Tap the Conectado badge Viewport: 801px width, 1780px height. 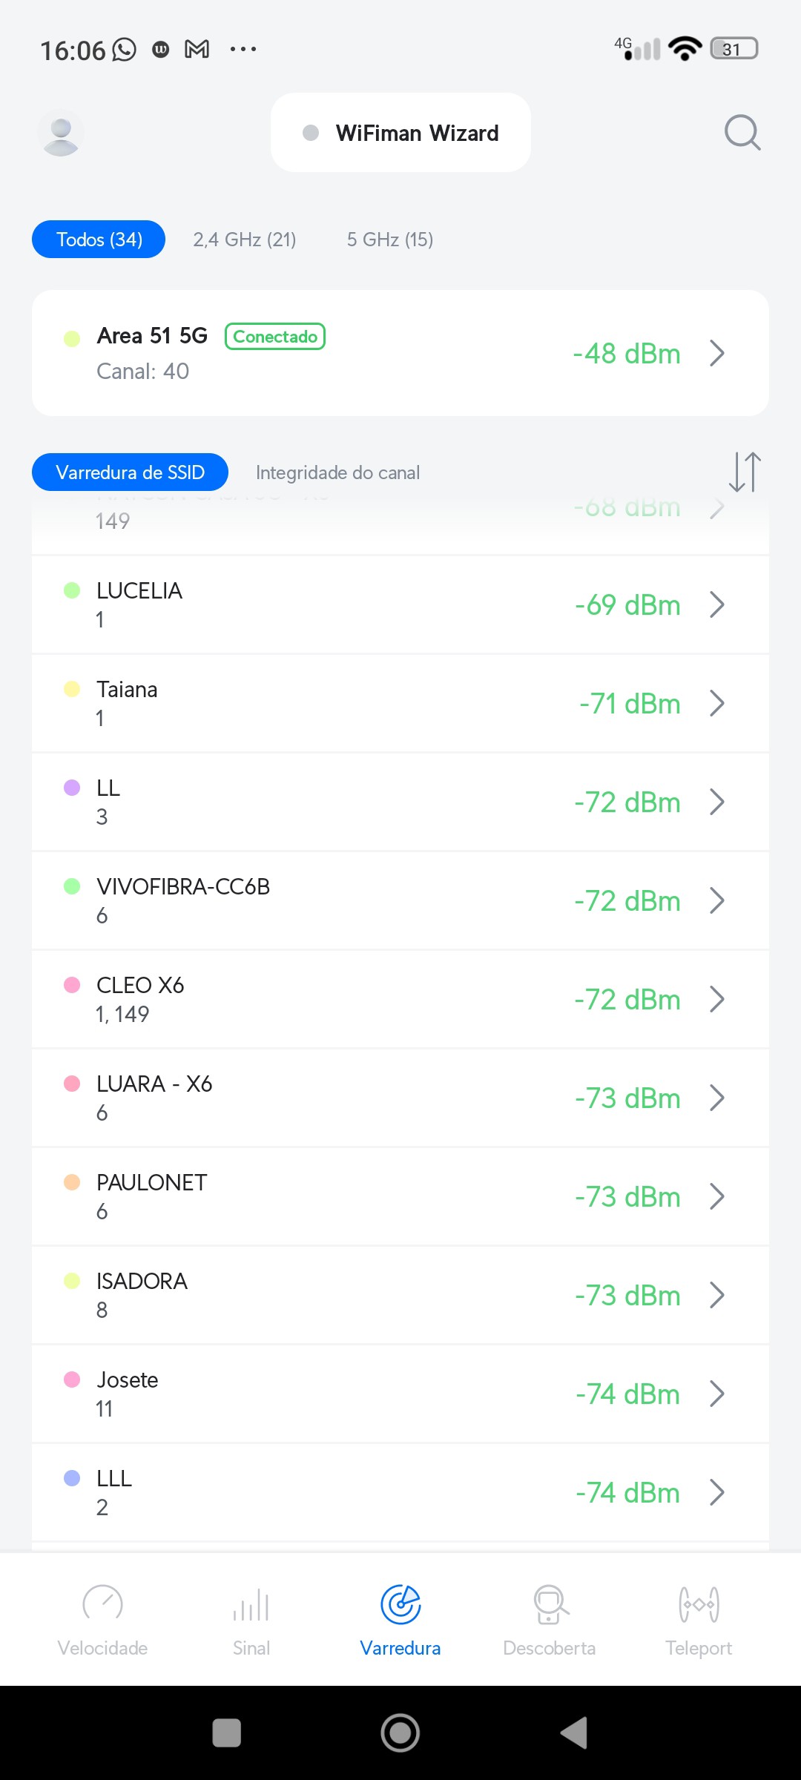275,337
